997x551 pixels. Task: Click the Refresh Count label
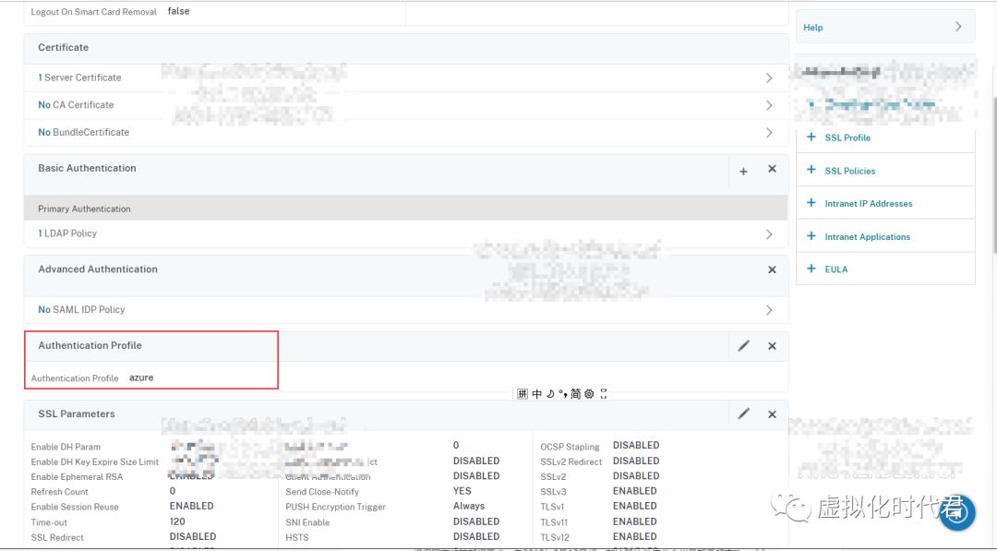pyautogui.click(x=60, y=492)
